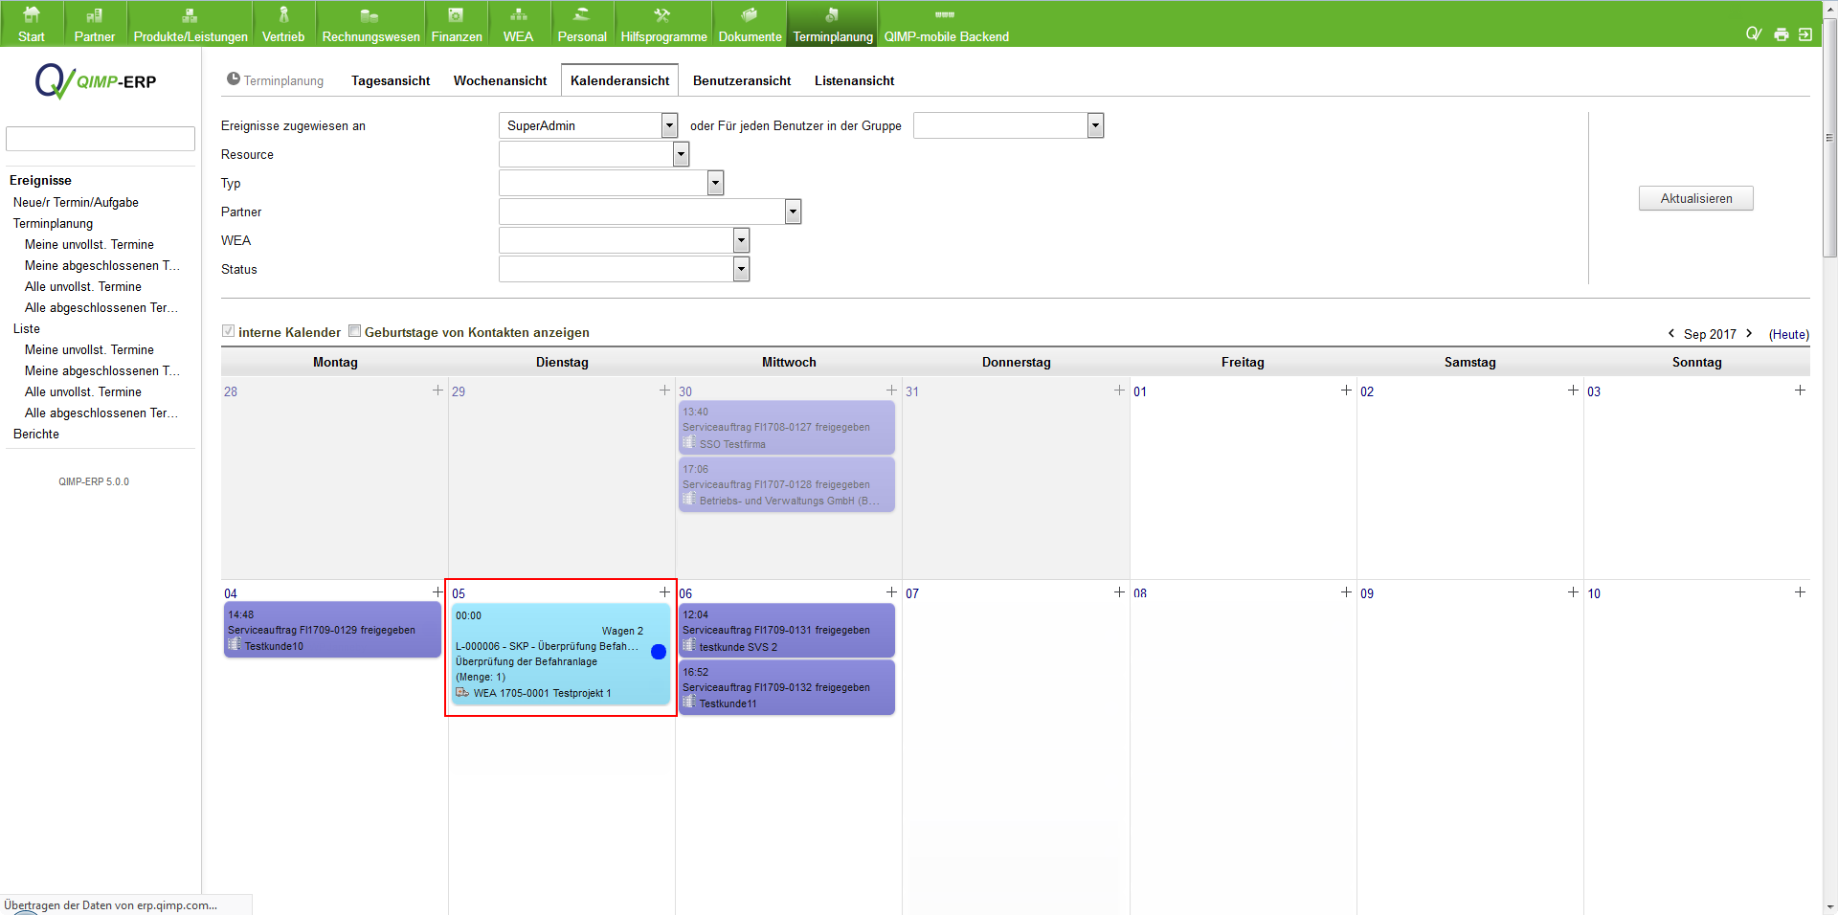The height and width of the screenshot is (915, 1838).
Task: Open the Hilfsprogramme tools icon
Action: pyautogui.click(x=662, y=15)
